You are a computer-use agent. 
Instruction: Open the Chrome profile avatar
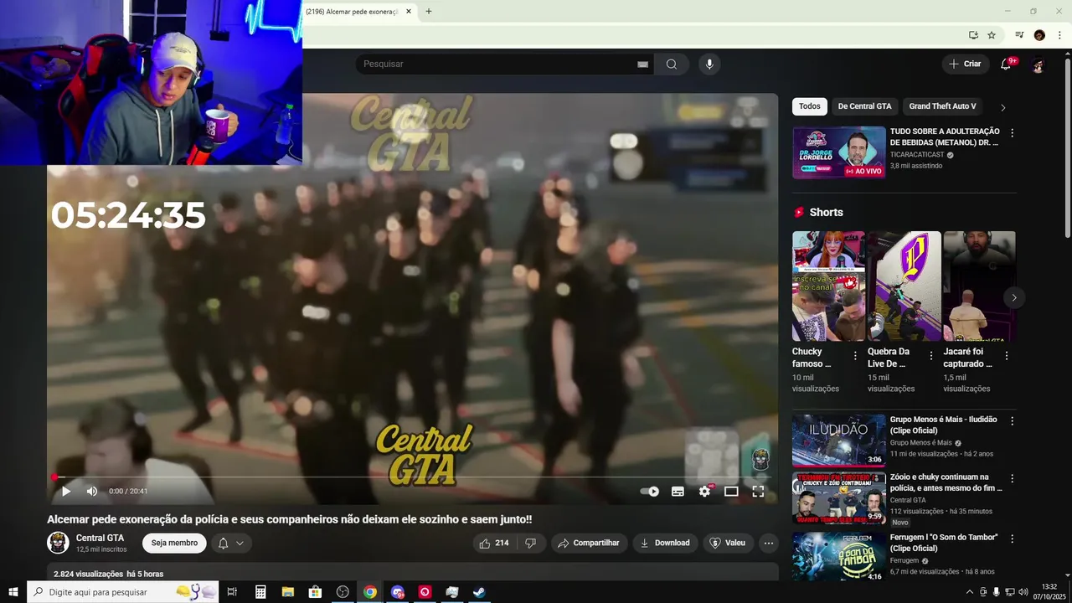(1039, 35)
